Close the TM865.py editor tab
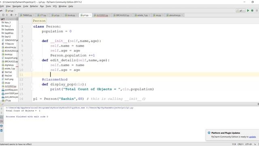 click(34, 15)
